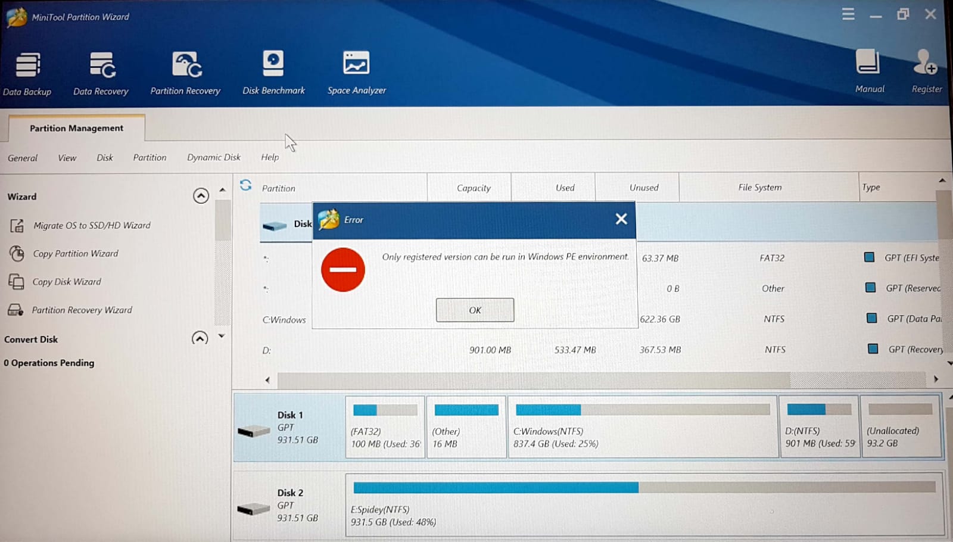Click the 367.53 MB unused value

[x=660, y=350]
